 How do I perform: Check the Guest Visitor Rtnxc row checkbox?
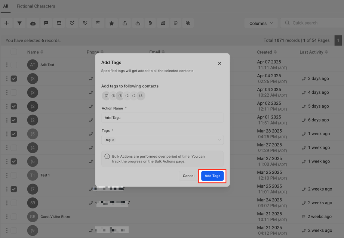[x=14, y=217]
